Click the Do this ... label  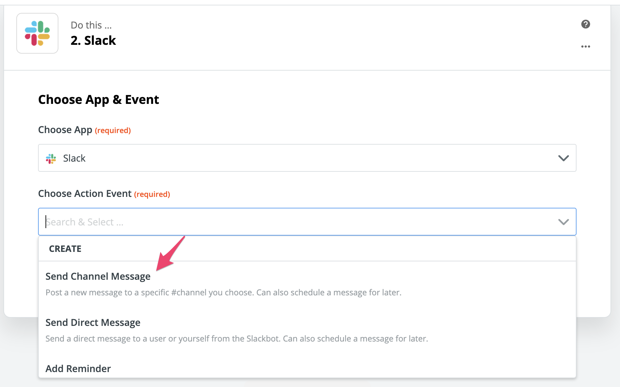coord(91,25)
